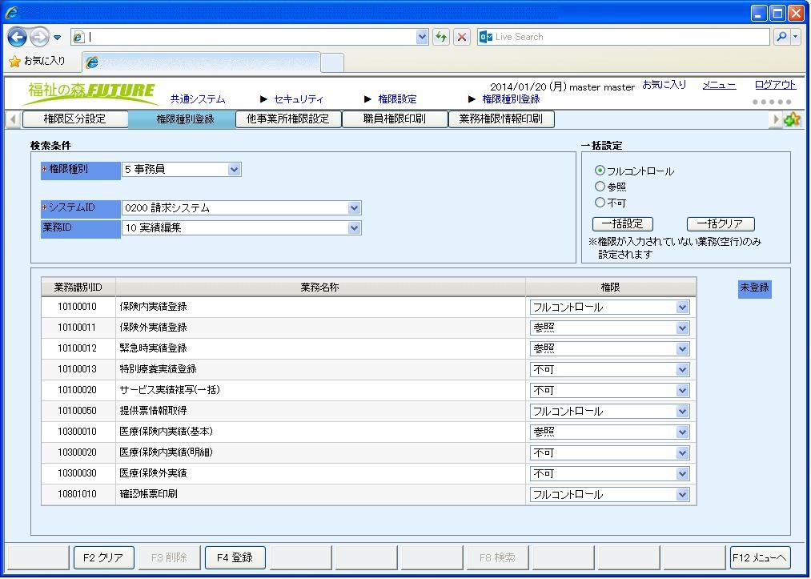Image resolution: width=811 pixels, height=579 pixels.
Task: Refresh the page with the green arrows icon
Action: pyautogui.click(x=440, y=37)
